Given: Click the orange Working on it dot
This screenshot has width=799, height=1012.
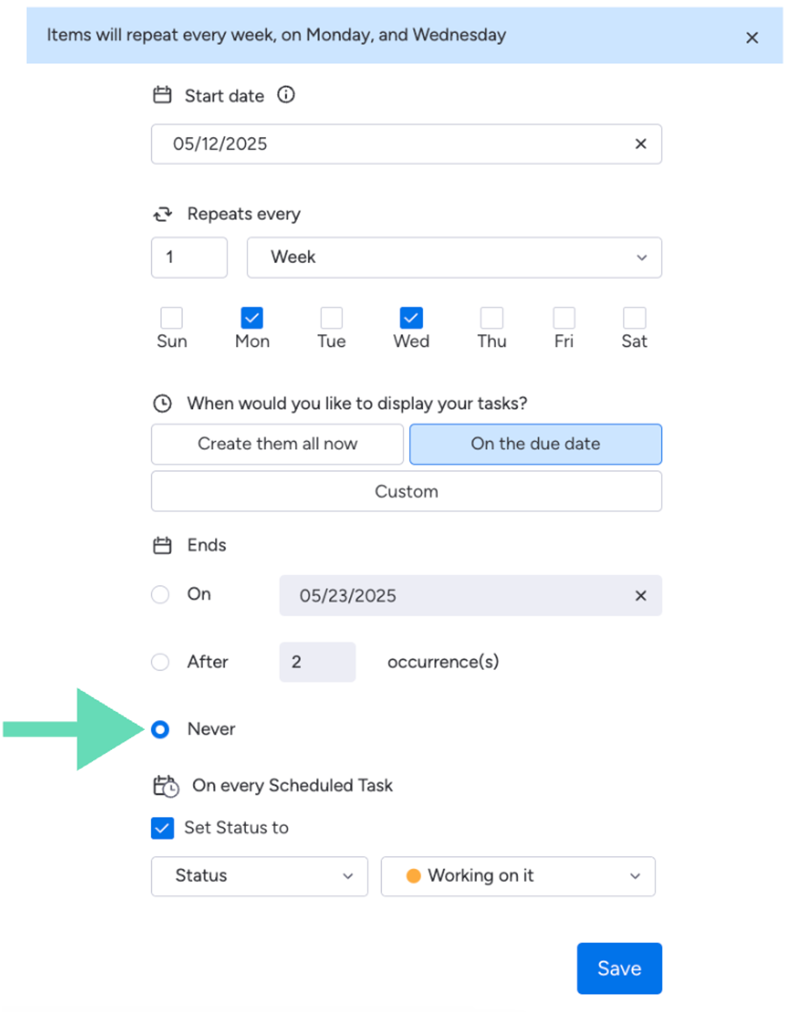Looking at the screenshot, I should (413, 876).
